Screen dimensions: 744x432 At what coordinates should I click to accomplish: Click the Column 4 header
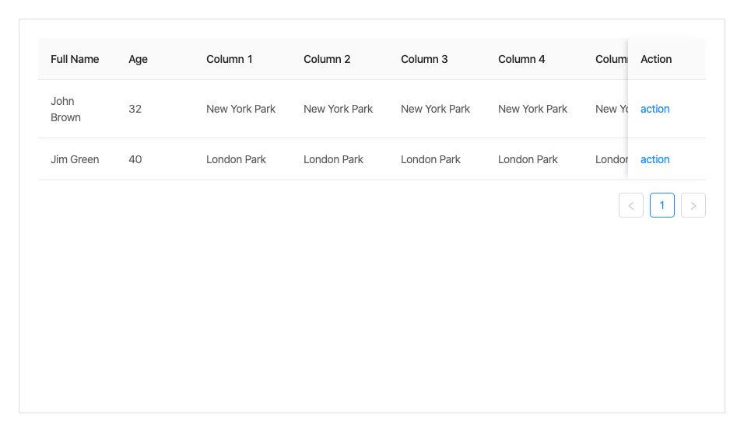coord(521,59)
